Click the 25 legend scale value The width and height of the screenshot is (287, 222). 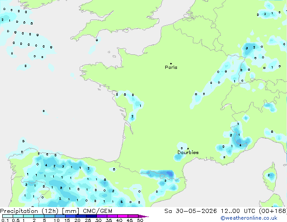click(x=88, y=220)
